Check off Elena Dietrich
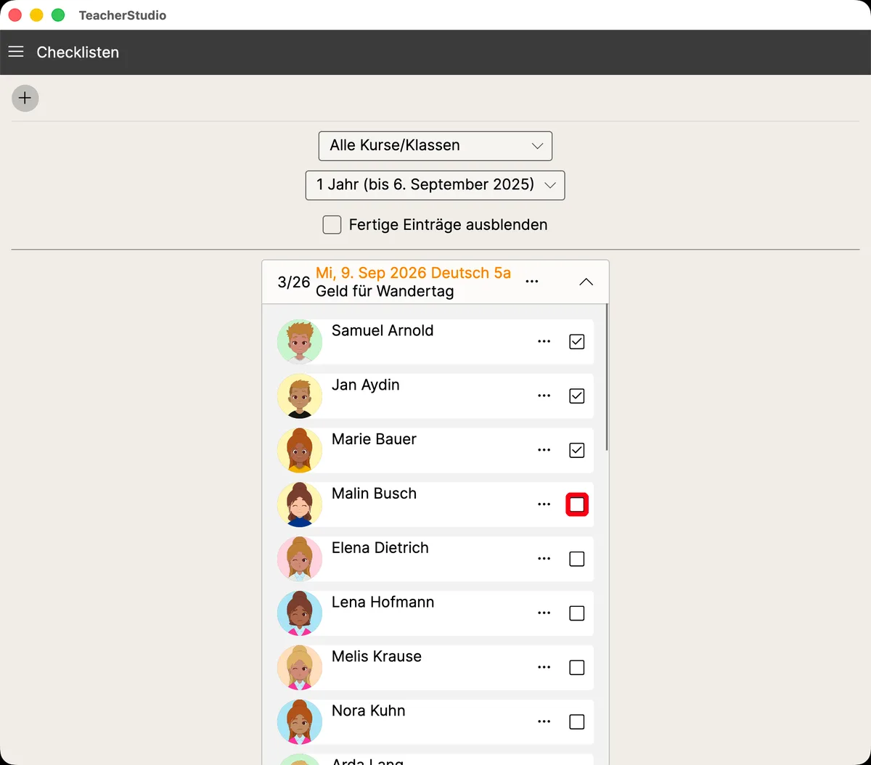This screenshot has width=871, height=765. click(577, 559)
